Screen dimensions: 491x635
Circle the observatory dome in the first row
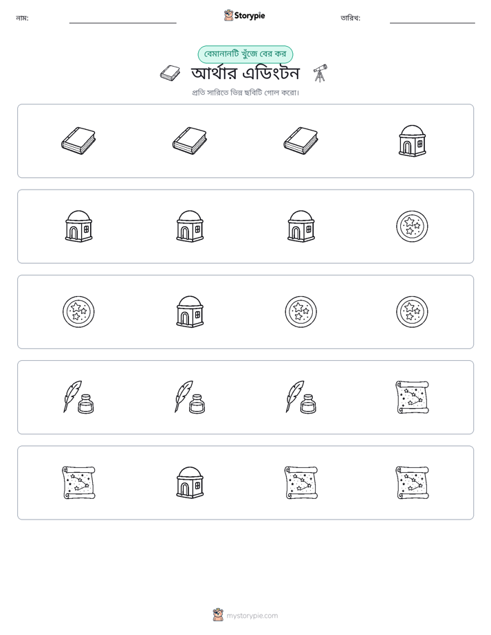tap(412, 141)
